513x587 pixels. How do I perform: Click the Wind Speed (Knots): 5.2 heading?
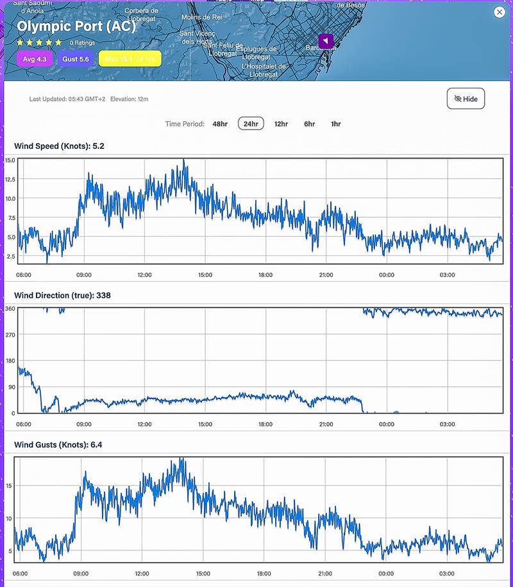(59, 146)
